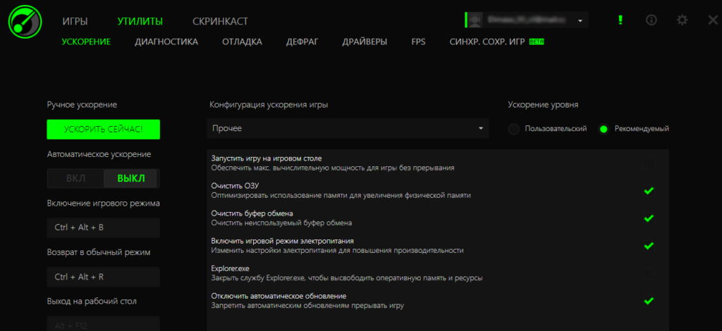Enable Запустить игру на игровом столе checkbox

point(649,163)
